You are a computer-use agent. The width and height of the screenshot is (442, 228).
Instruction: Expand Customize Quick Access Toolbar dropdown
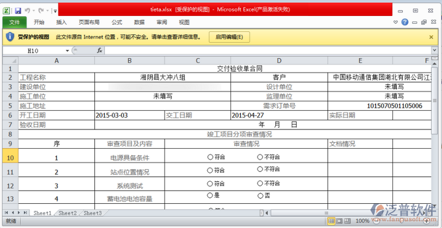coord(55,10)
